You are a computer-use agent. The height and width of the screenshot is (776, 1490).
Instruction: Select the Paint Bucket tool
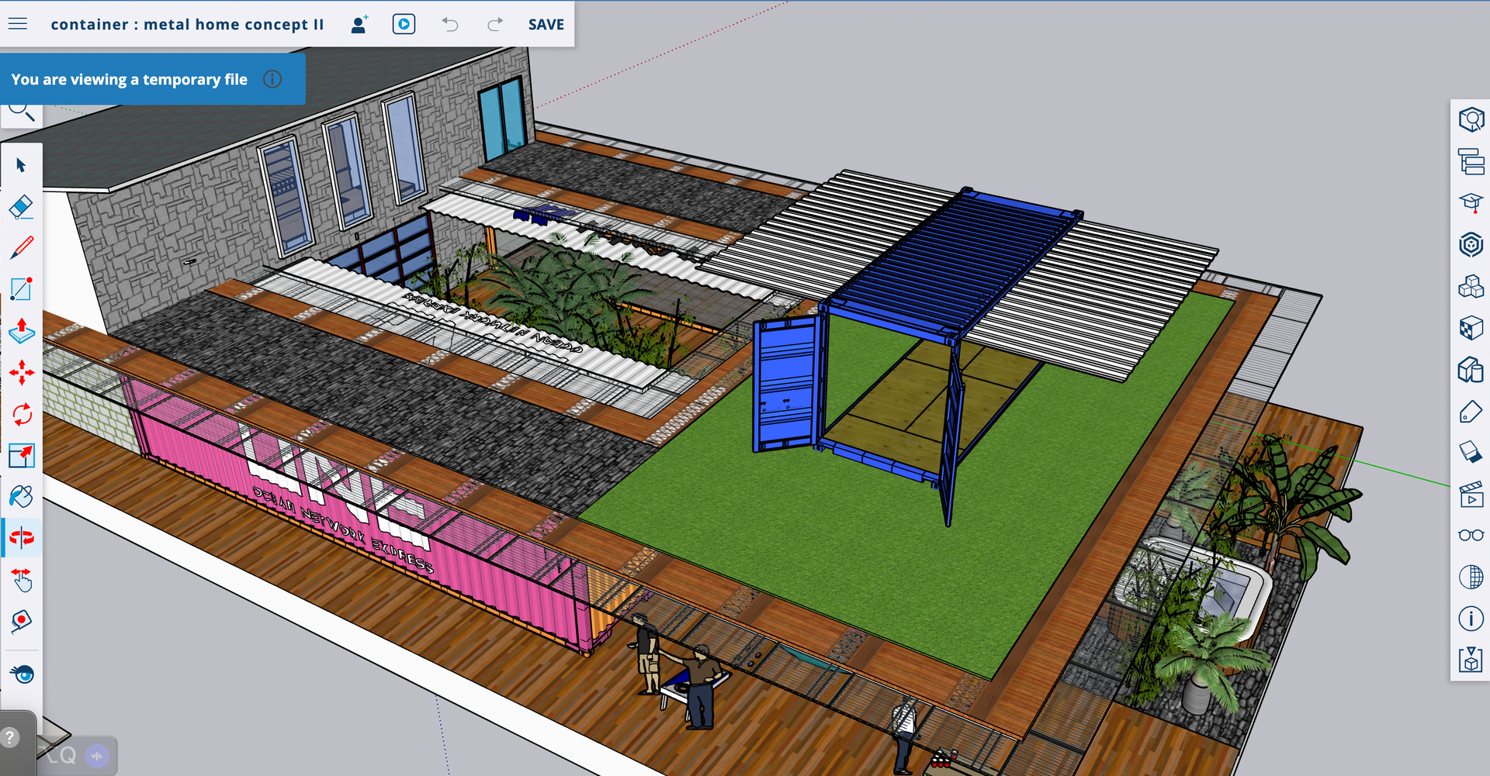[x=21, y=496]
